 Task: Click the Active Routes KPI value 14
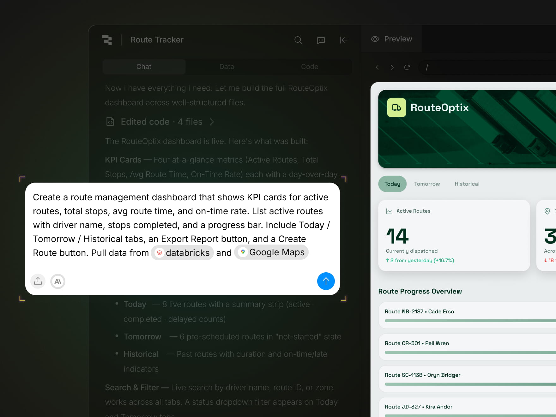click(397, 236)
